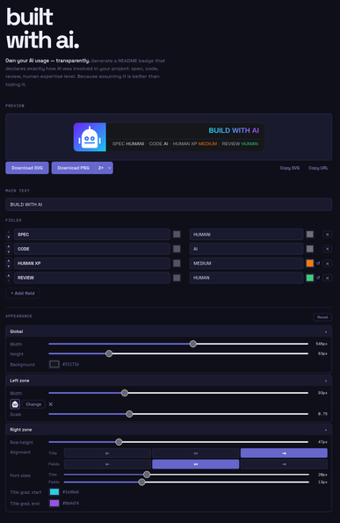Adjust the Row height slider
The image size is (340, 523).
[178, 442]
